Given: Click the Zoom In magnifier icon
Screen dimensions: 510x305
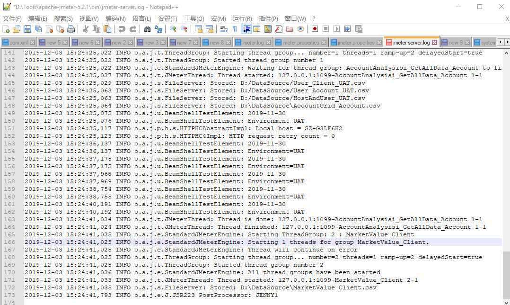Looking at the screenshot, I should (173, 29).
